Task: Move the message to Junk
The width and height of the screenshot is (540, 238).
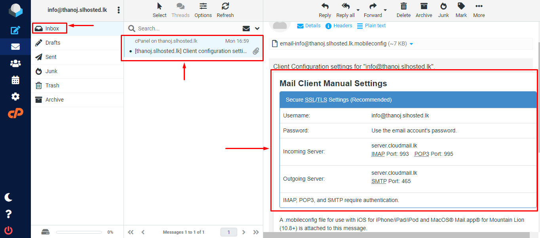Action: point(443,10)
